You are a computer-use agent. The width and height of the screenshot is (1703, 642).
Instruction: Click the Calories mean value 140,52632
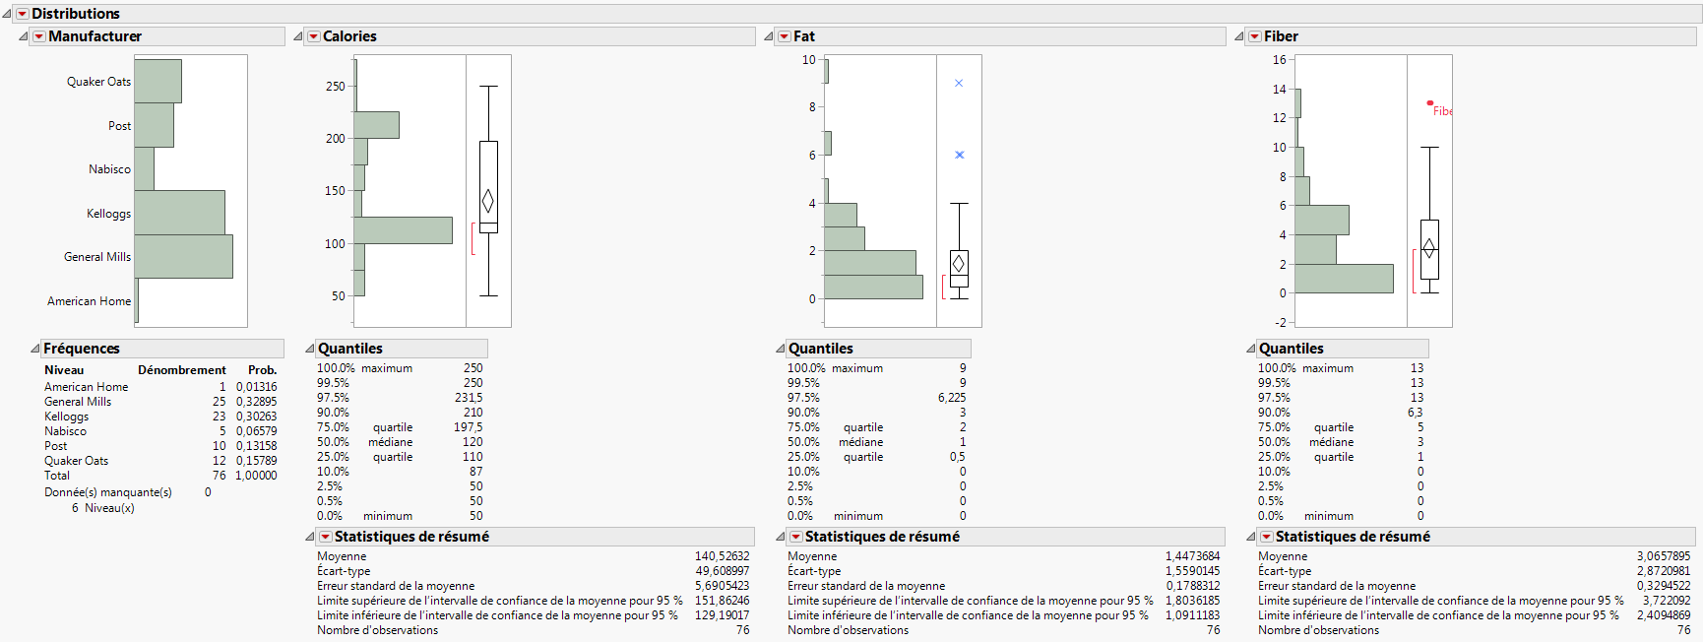click(723, 556)
